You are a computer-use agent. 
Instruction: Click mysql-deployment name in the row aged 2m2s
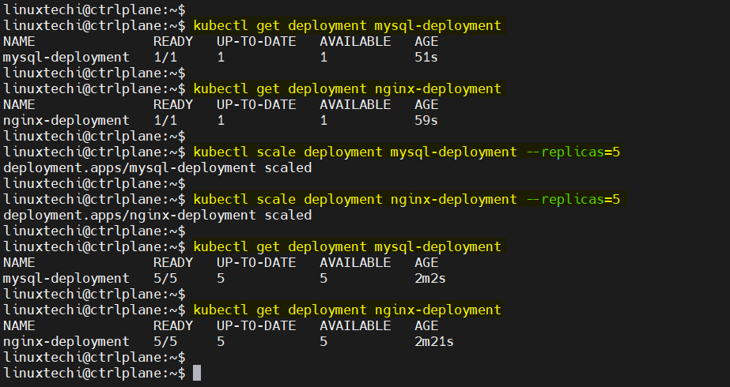tap(66, 279)
